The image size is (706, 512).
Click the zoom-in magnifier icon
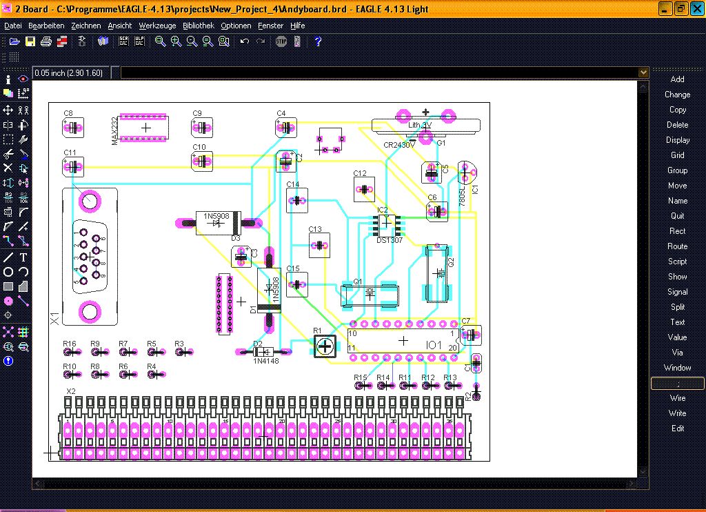pos(176,41)
